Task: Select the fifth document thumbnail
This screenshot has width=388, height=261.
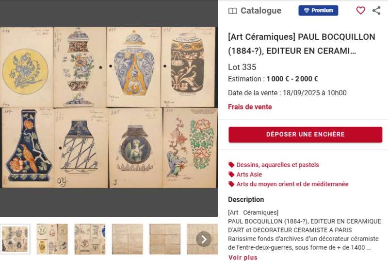Action: pyautogui.click(x=165, y=239)
